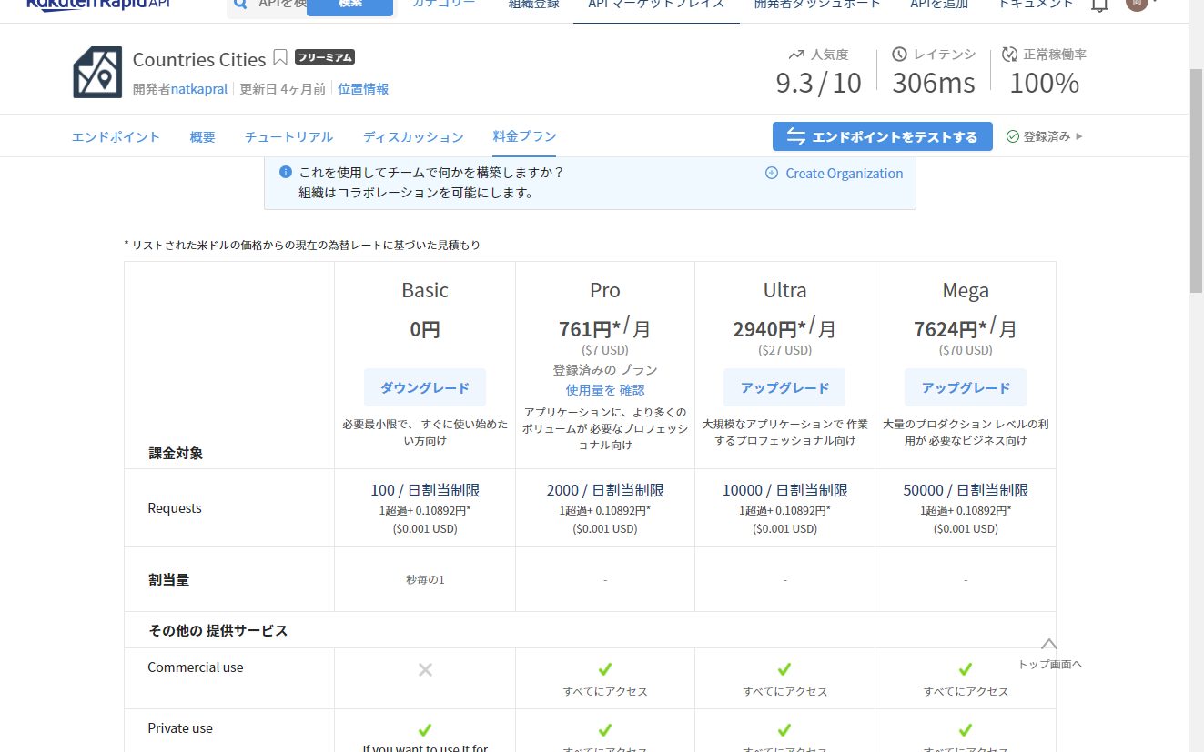Click その他の 提供サービス heading
Screen dimensions: 1204x752
(x=218, y=630)
